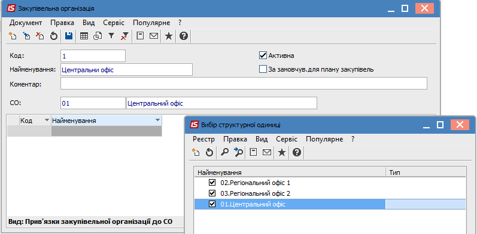Toggle checkbox for 01.Центральний офіс
The width and height of the screenshot is (477, 234).
(212, 204)
